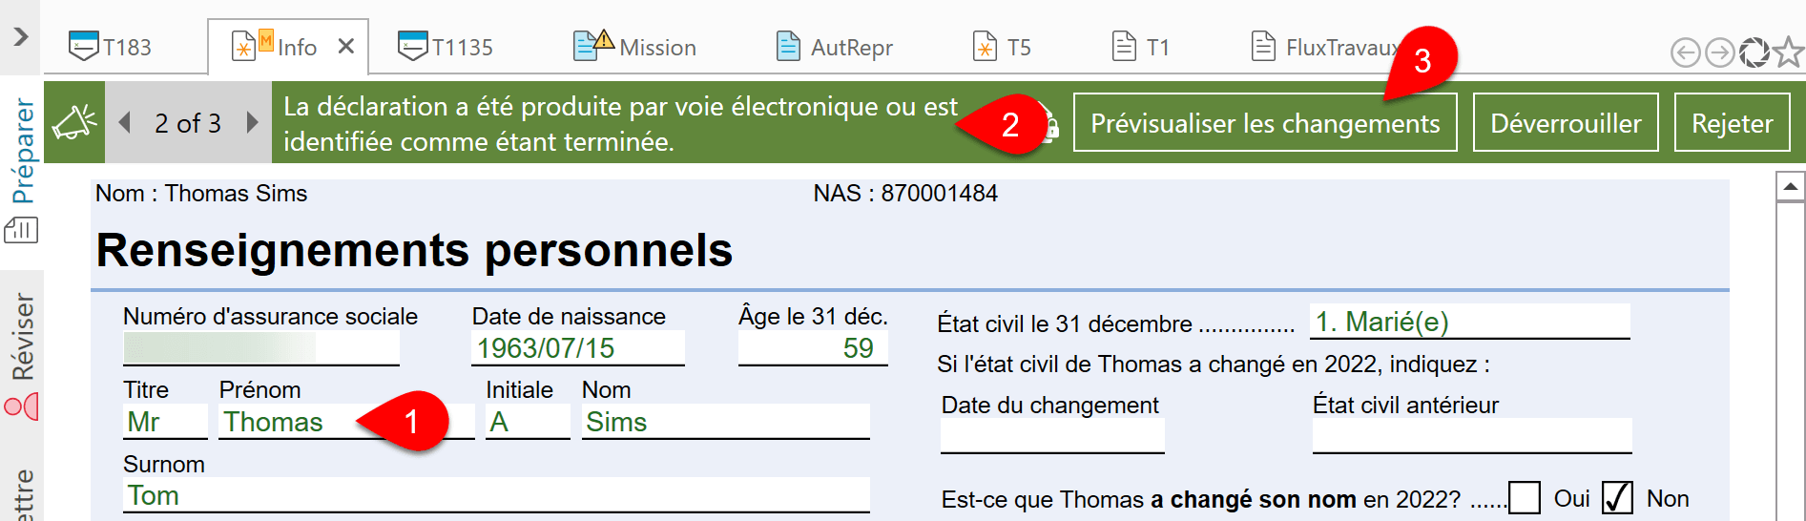Click the FluxTravaux document icon
Screen dimensions: 1806x521
1263,46
